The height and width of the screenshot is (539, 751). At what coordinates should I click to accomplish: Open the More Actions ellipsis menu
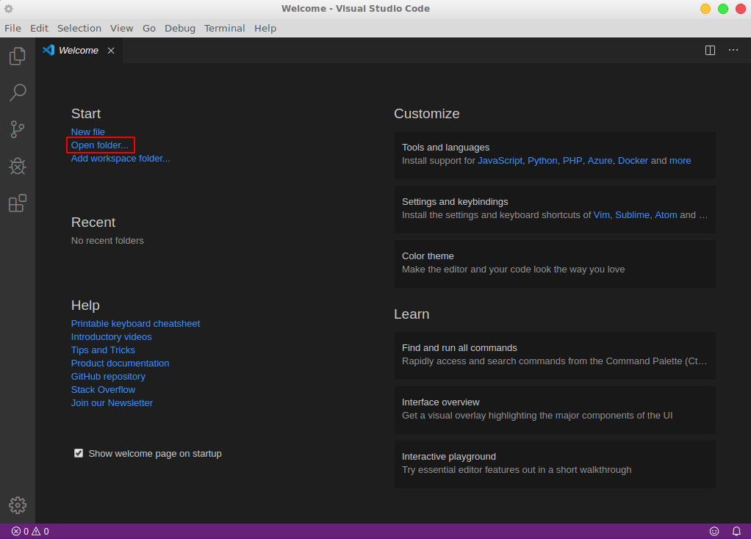pos(733,50)
